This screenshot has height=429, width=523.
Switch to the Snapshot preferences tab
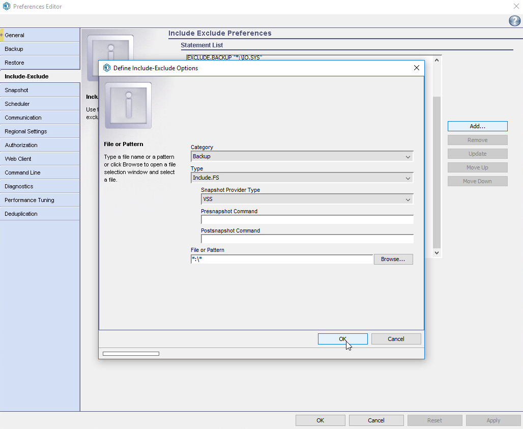tap(40, 90)
